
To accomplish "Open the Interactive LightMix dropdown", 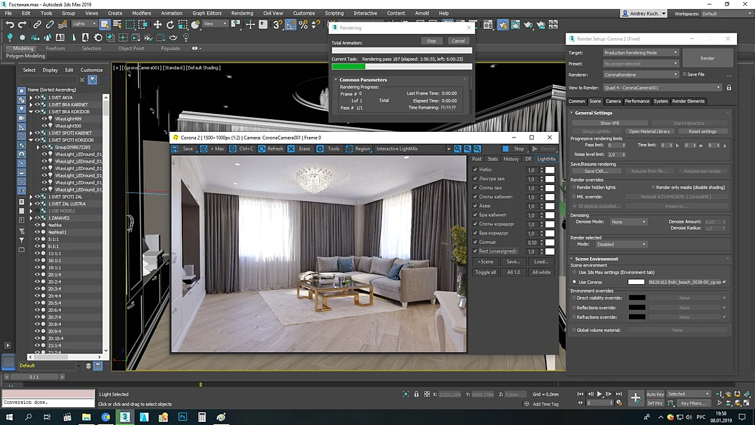I will (x=413, y=149).
